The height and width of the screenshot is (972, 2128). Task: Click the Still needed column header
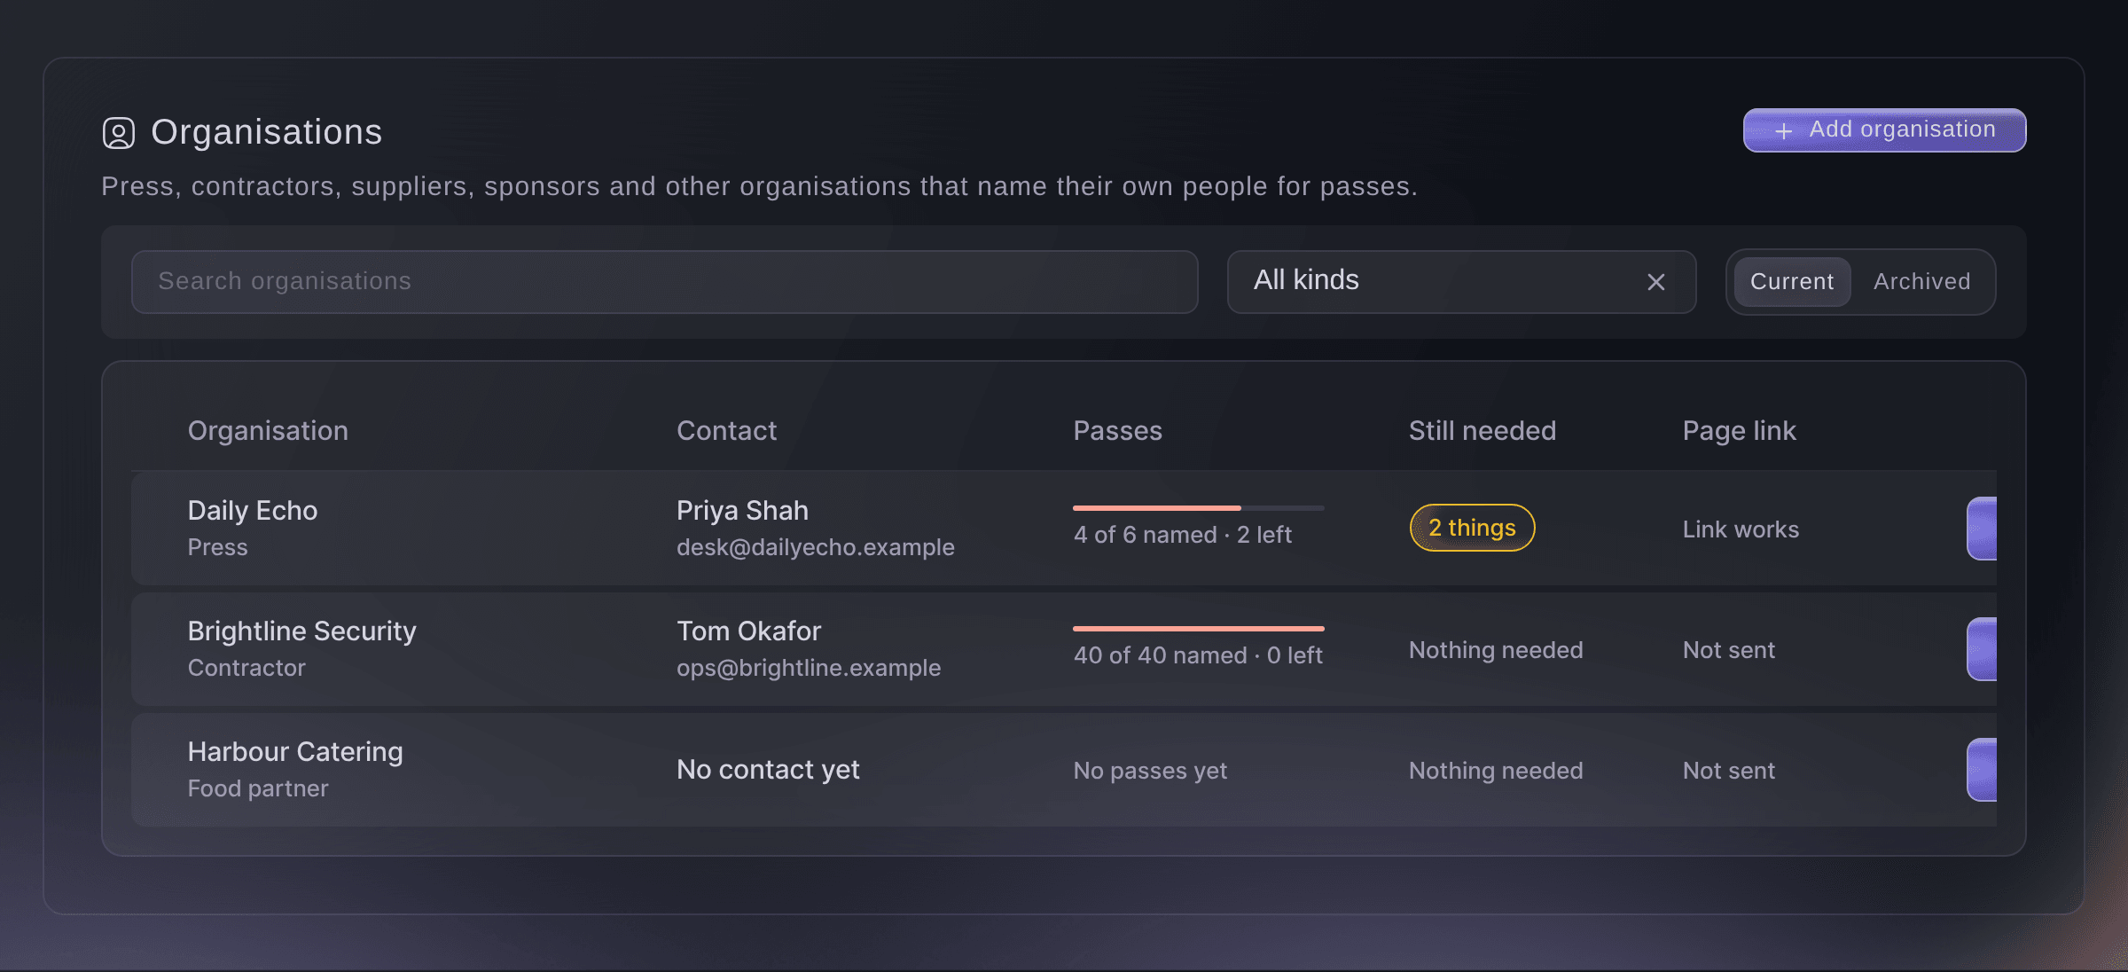pyautogui.click(x=1482, y=431)
